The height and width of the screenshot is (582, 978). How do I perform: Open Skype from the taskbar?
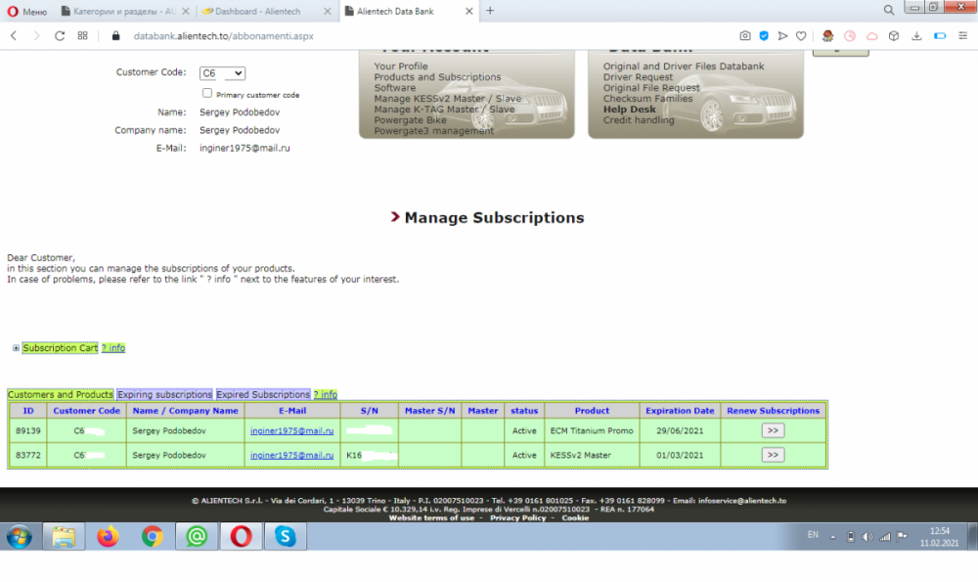[285, 536]
